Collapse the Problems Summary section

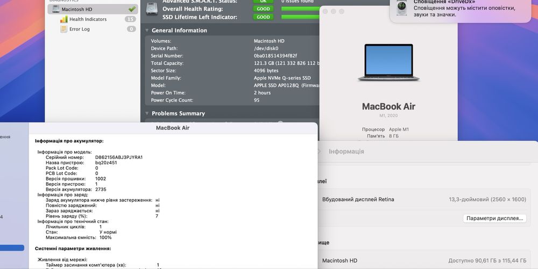click(147, 113)
